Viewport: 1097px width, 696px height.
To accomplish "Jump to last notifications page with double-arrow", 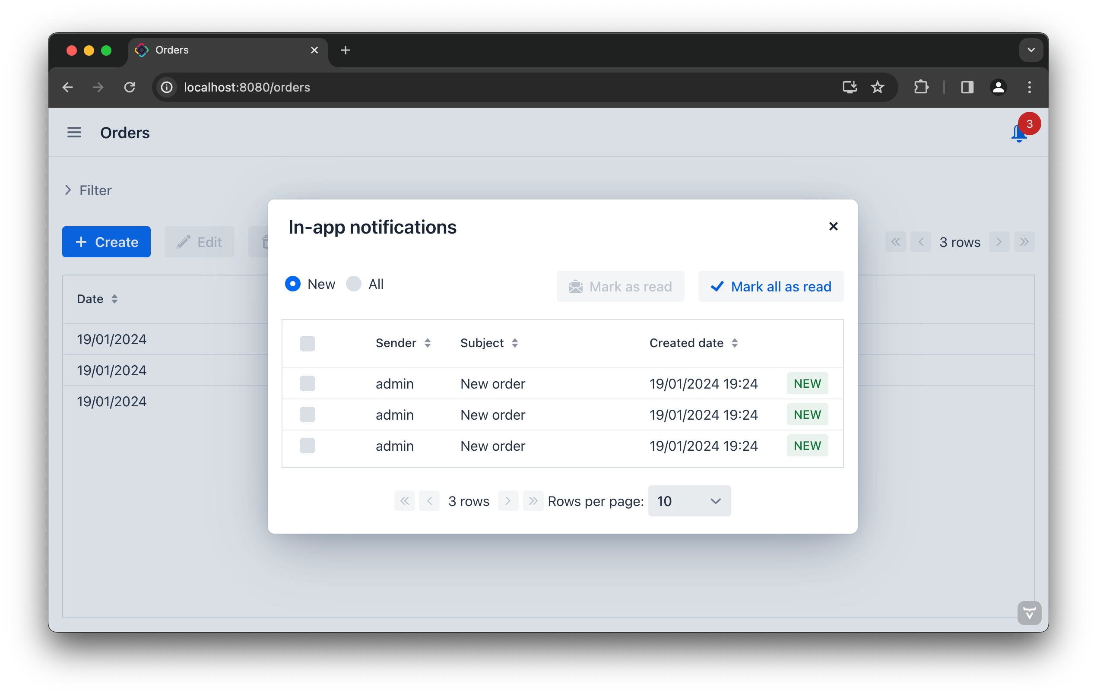I will pyautogui.click(x=533, y=501).
